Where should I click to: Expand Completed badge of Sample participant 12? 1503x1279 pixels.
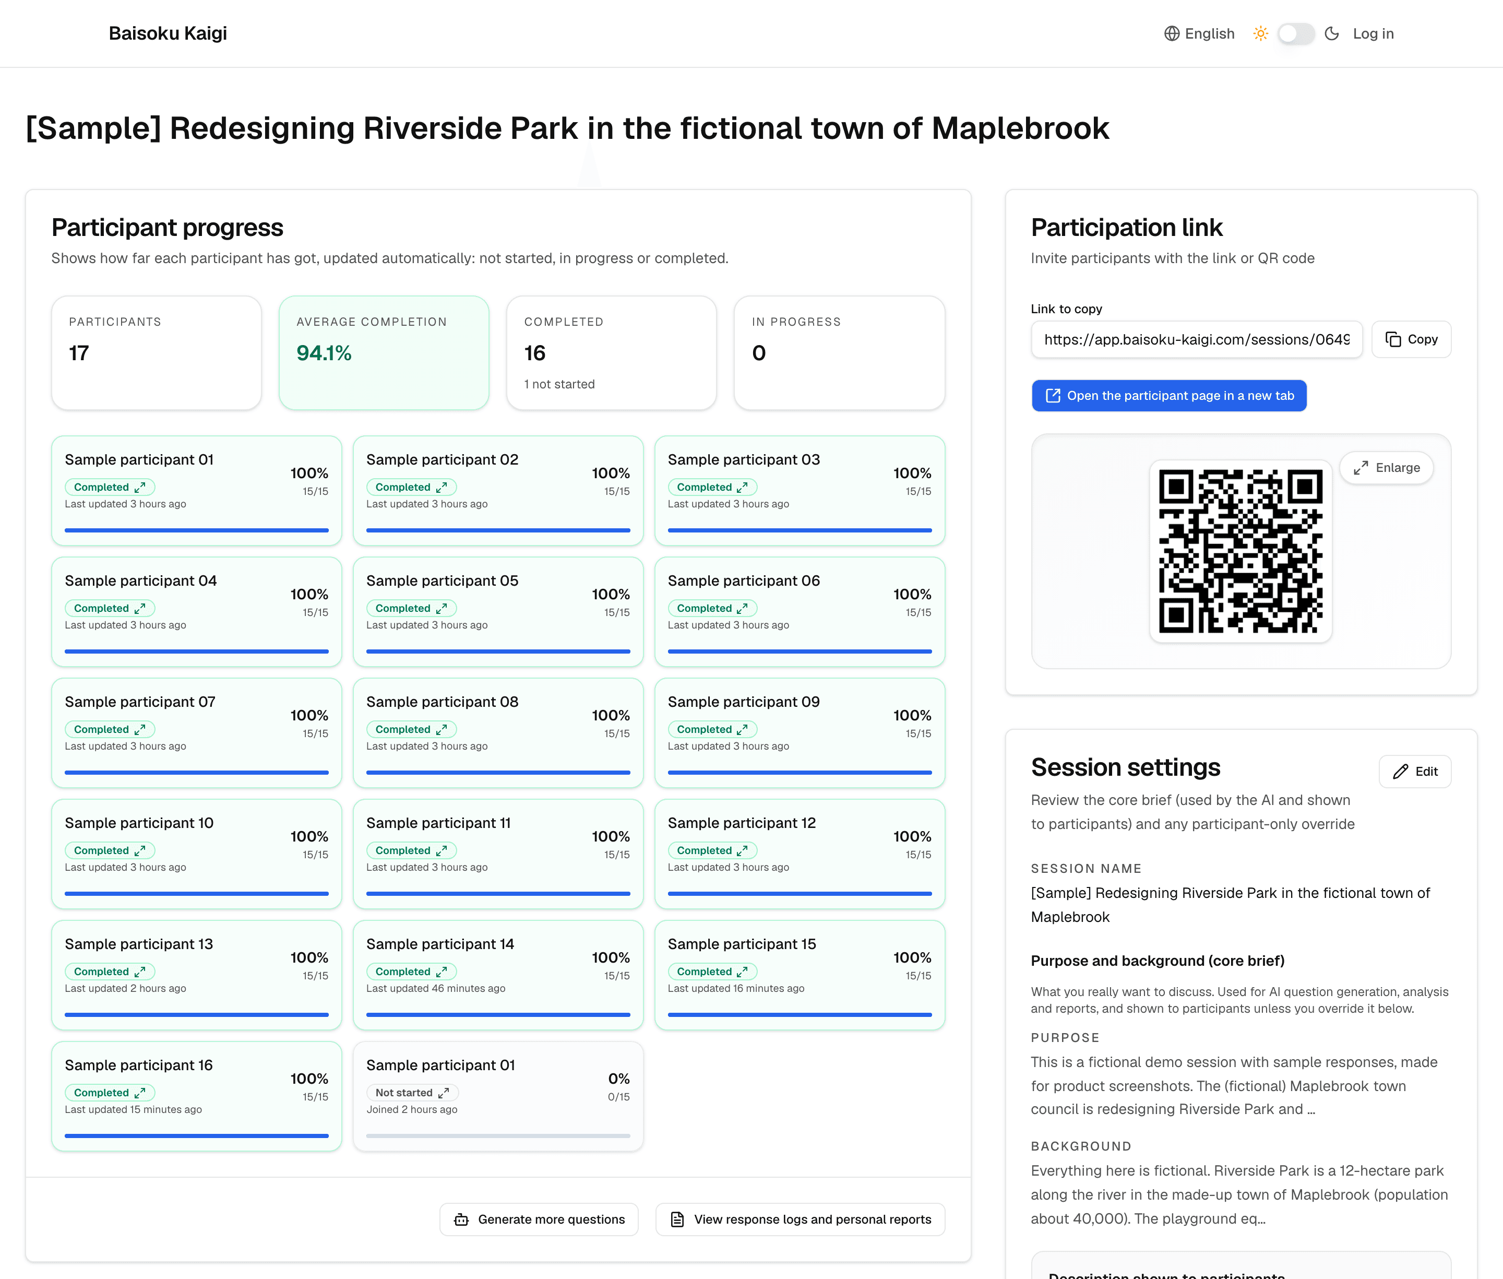click(x=712, y=850)
